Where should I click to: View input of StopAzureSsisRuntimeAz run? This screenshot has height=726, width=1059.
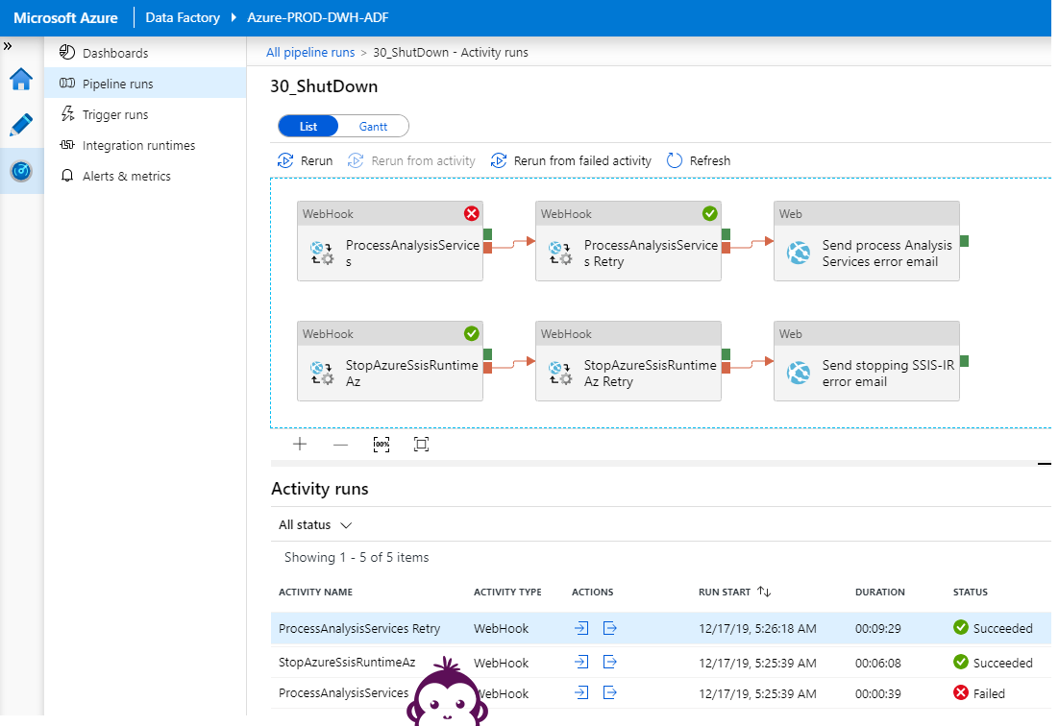[x=580, y=662]
